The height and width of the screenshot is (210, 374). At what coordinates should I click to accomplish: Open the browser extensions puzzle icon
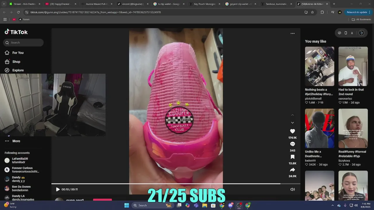322,12
